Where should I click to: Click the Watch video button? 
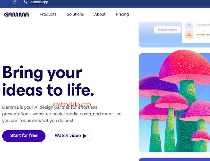70,136
